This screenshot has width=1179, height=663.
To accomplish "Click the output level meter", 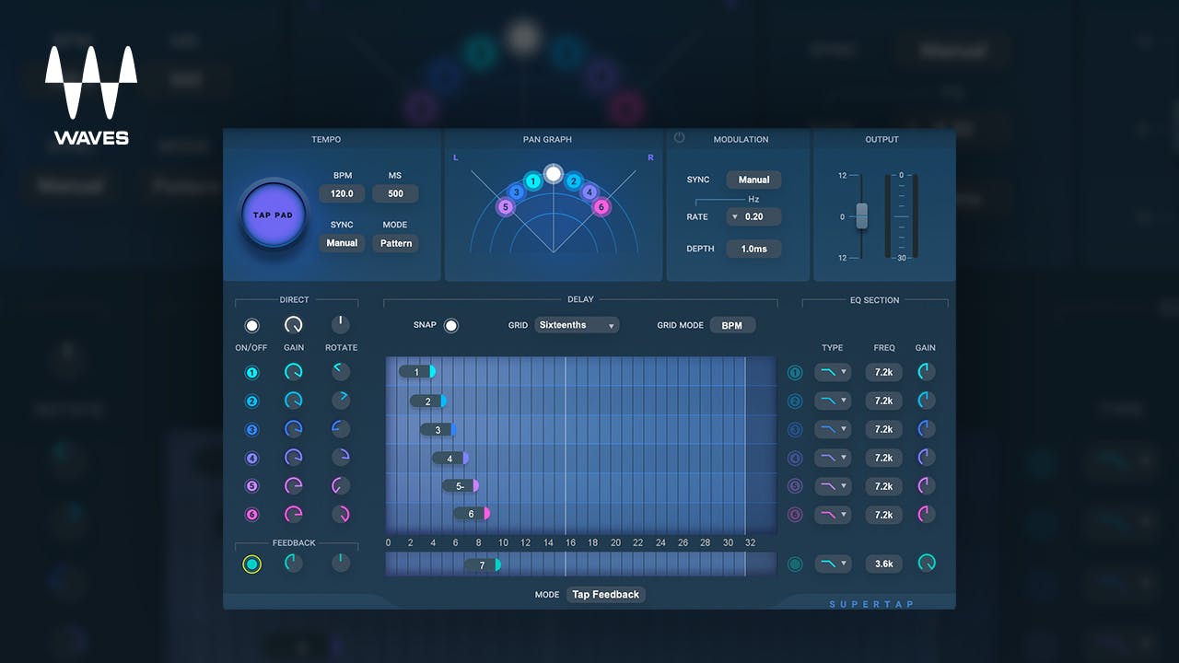I will click(x=902, y=216).
